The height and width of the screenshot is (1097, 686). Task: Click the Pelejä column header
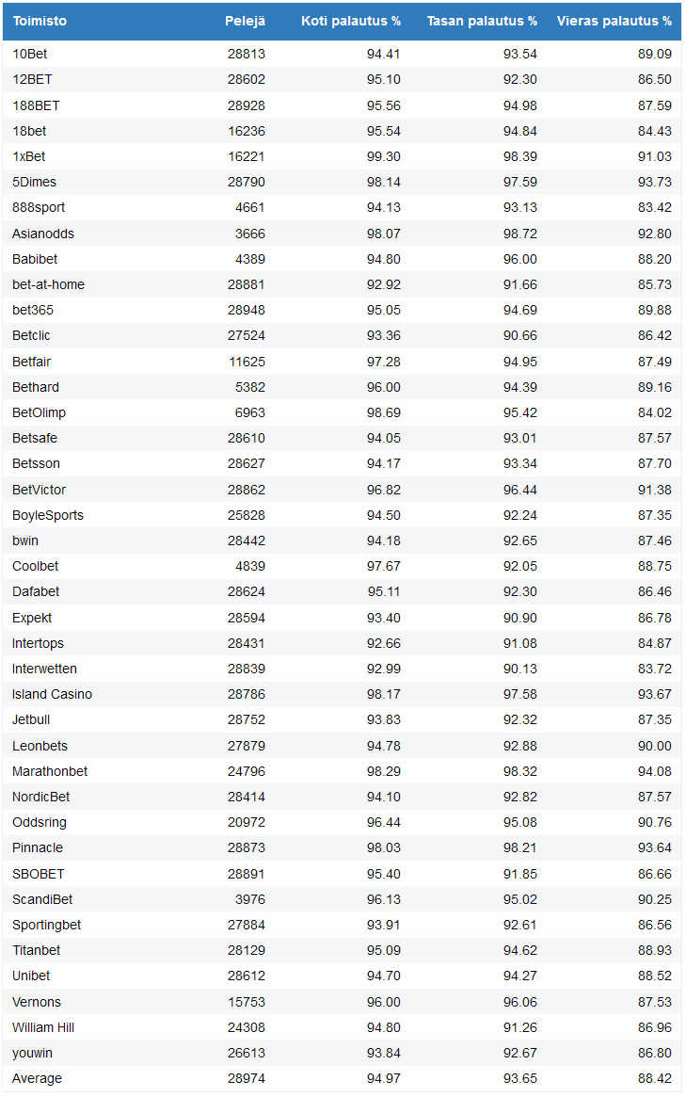(245, 21)
